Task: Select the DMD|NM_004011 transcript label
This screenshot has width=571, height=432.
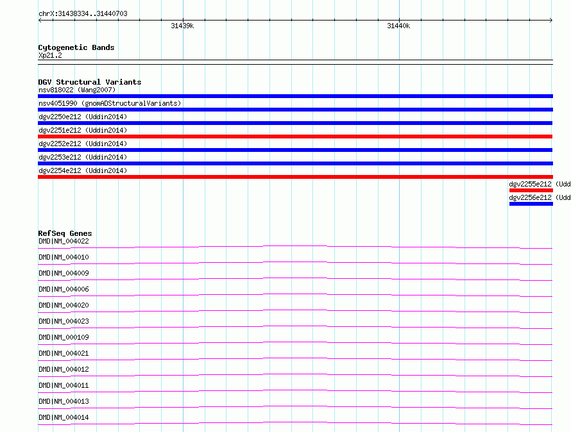Action: (64, 385)
